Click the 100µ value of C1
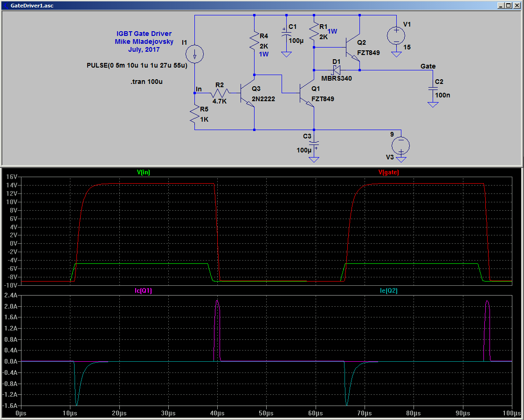This screenshot has width=524, height=420. (296, 41)
